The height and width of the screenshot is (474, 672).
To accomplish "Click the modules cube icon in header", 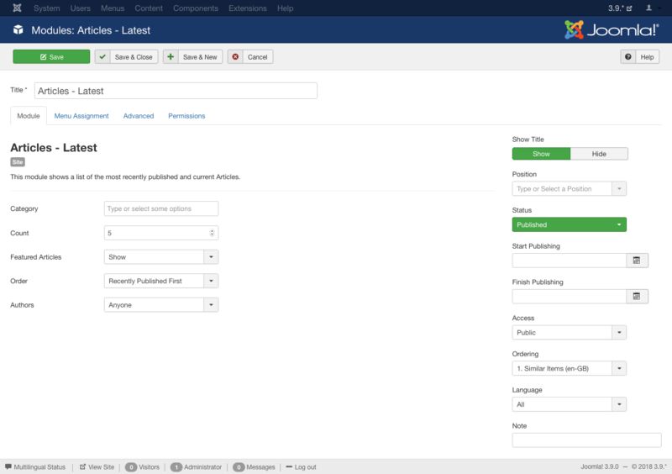I will 18,29.
